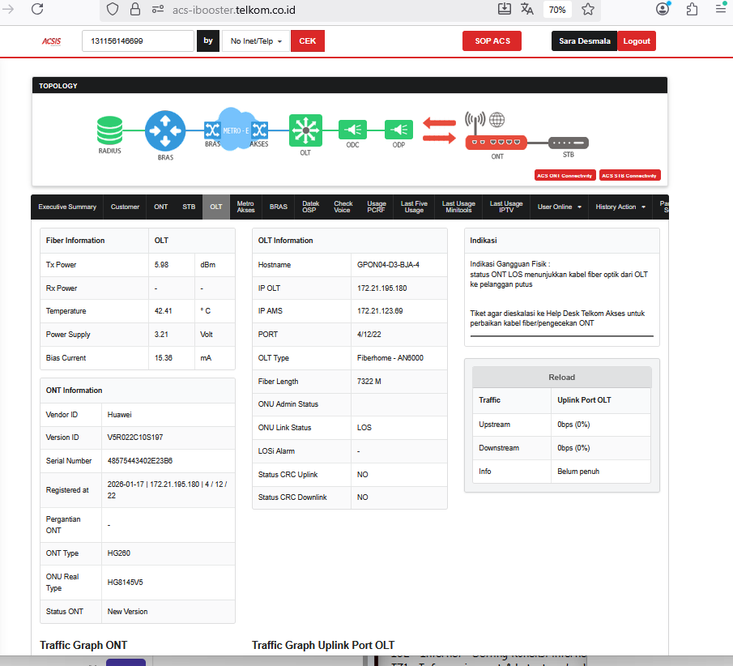
Task: Select Fiber Length value 7322 M
Action: pyautogui.click(x=369, y=381)
